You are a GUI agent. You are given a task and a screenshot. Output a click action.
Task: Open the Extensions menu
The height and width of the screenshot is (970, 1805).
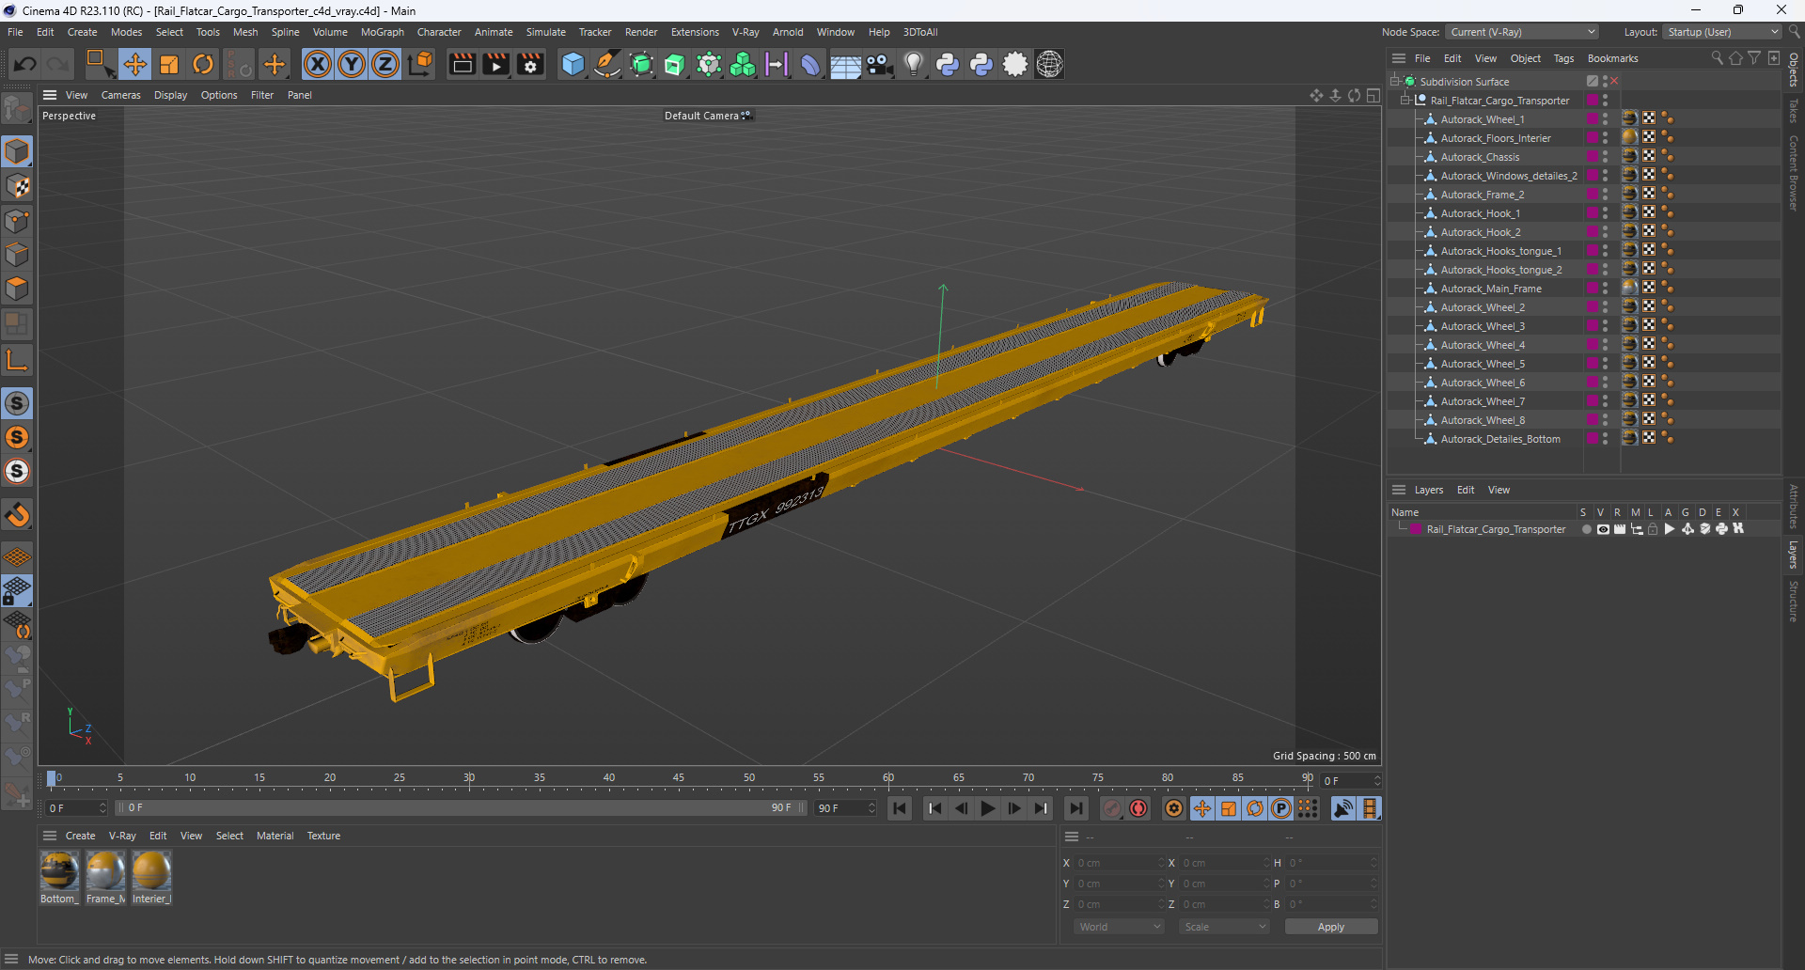point(695,32)
